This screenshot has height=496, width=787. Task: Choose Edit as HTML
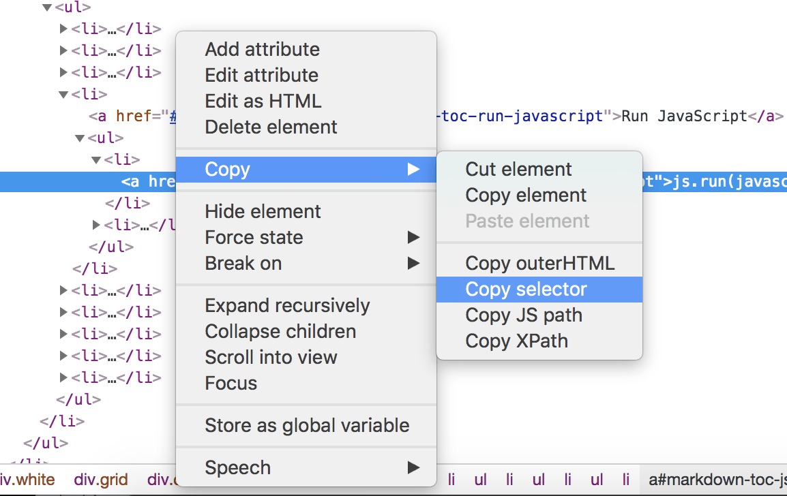(x=263, y=102)
